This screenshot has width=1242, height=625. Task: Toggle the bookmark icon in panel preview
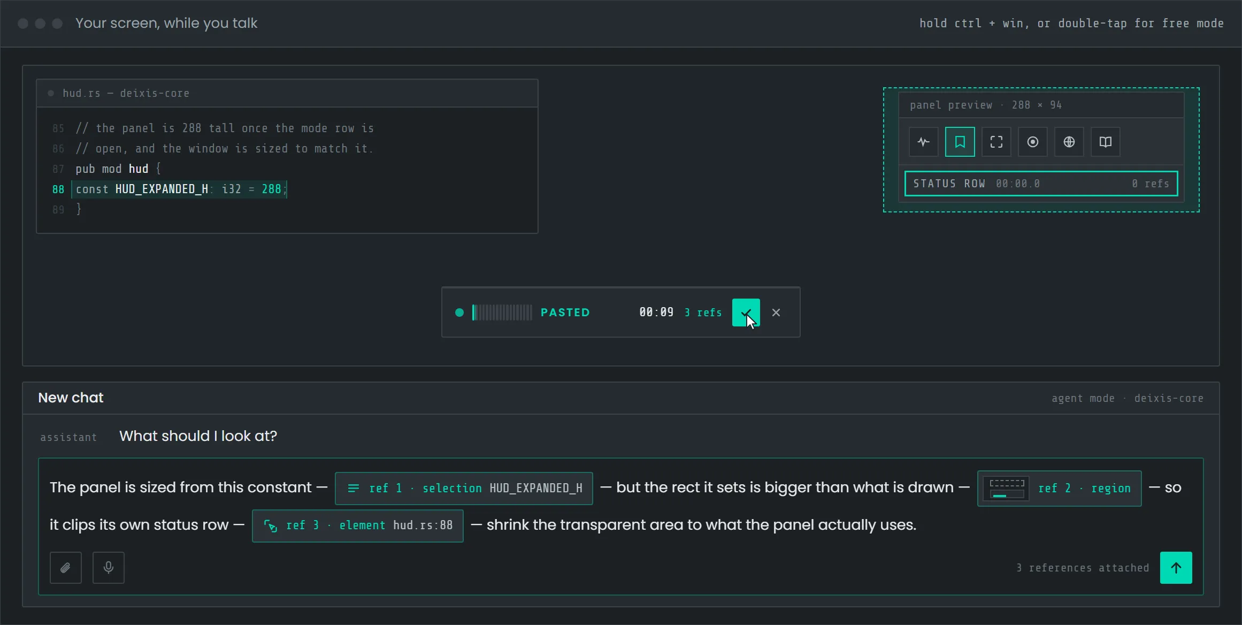coord(960,142)
